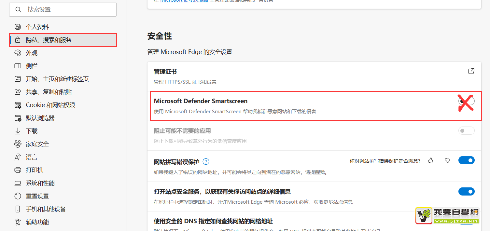Open 重置设置 in sidebar

tap(37, 196)
